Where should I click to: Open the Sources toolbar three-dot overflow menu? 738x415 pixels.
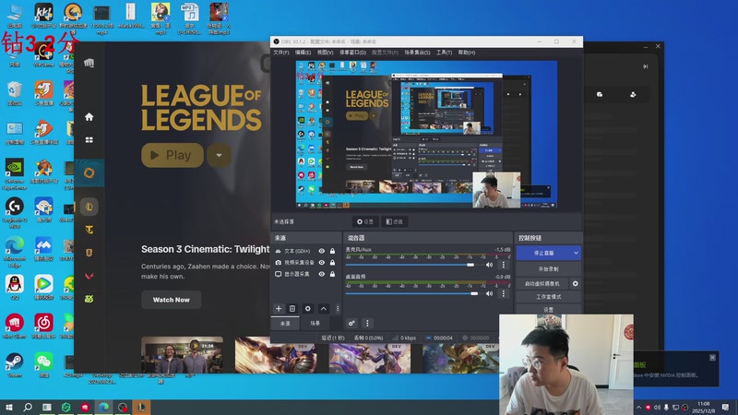(x=338, y=309)
